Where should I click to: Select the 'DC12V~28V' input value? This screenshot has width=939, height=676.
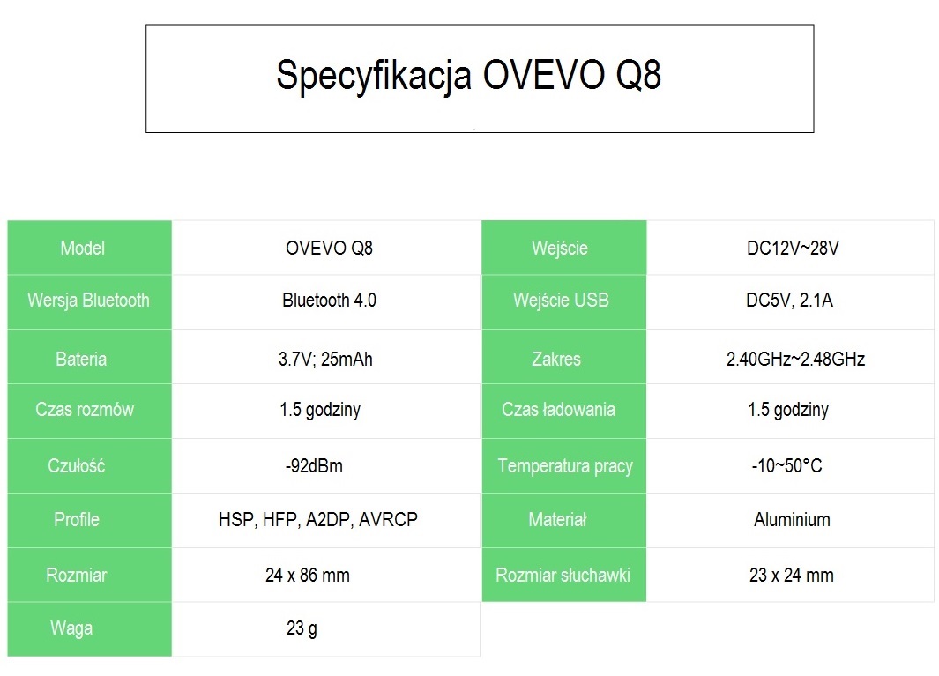pyautogui.click(x=792, y=248)
